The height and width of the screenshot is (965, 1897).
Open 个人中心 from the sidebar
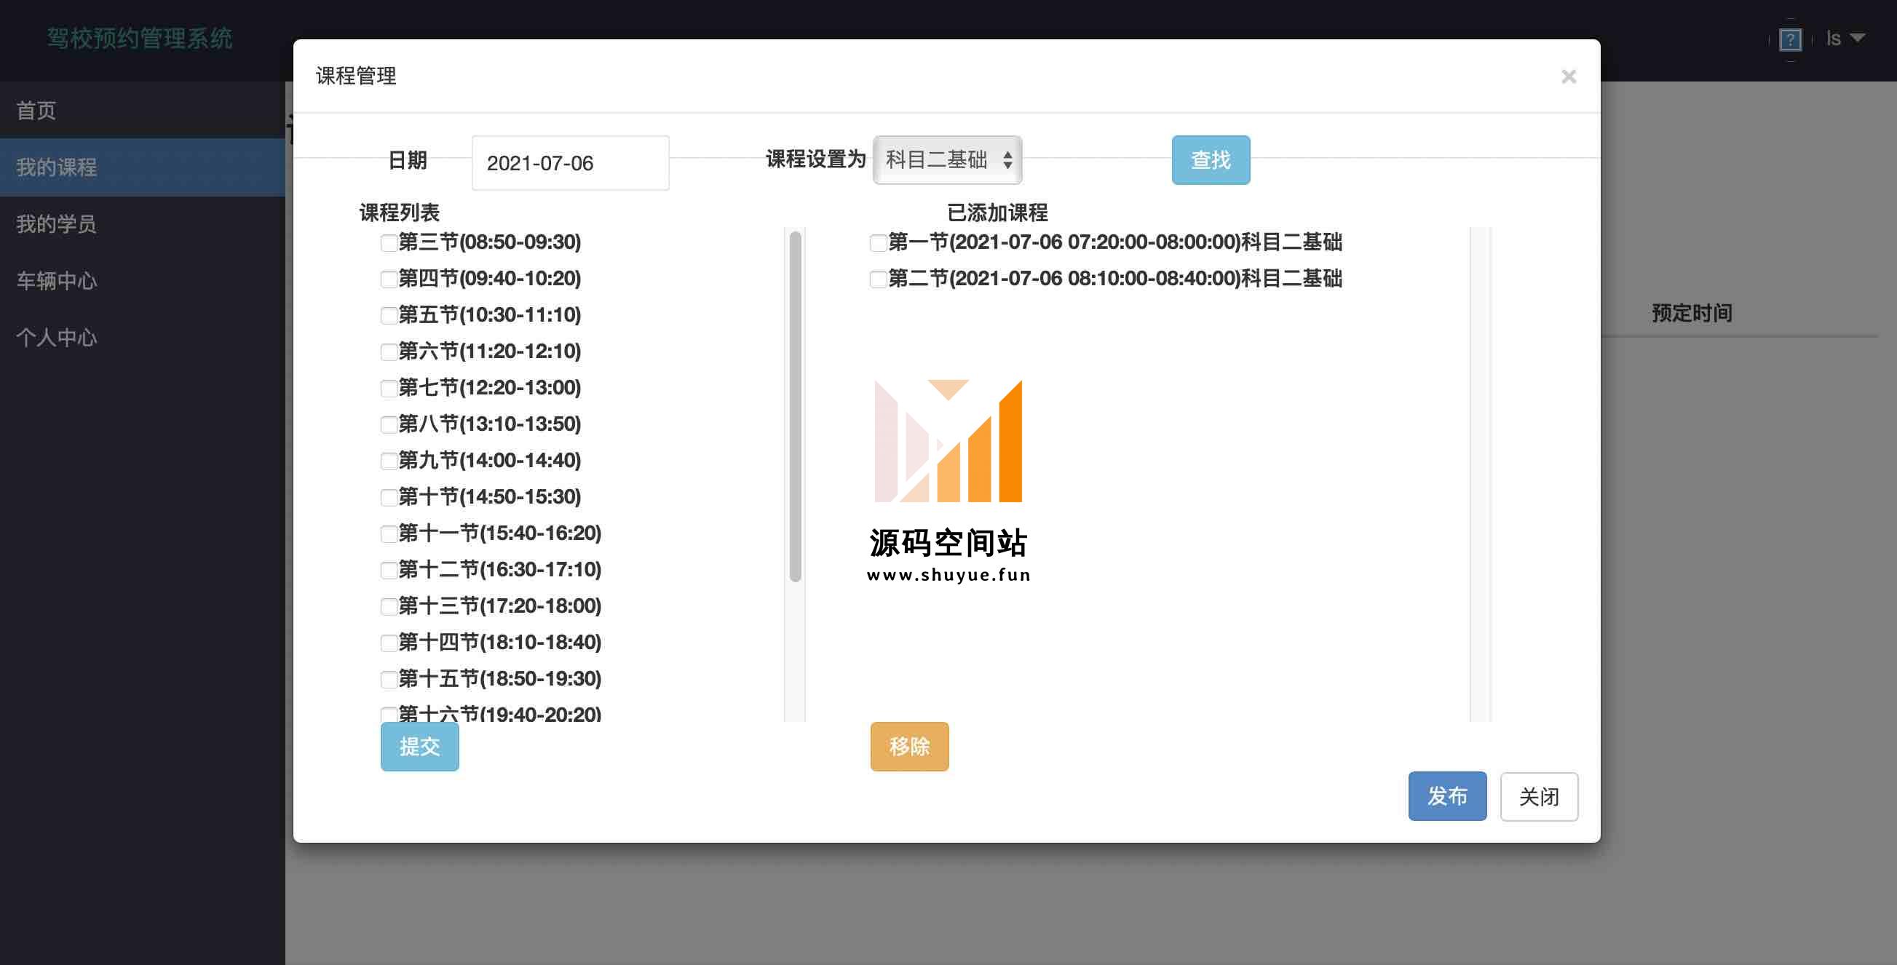(x=57, y=337)
